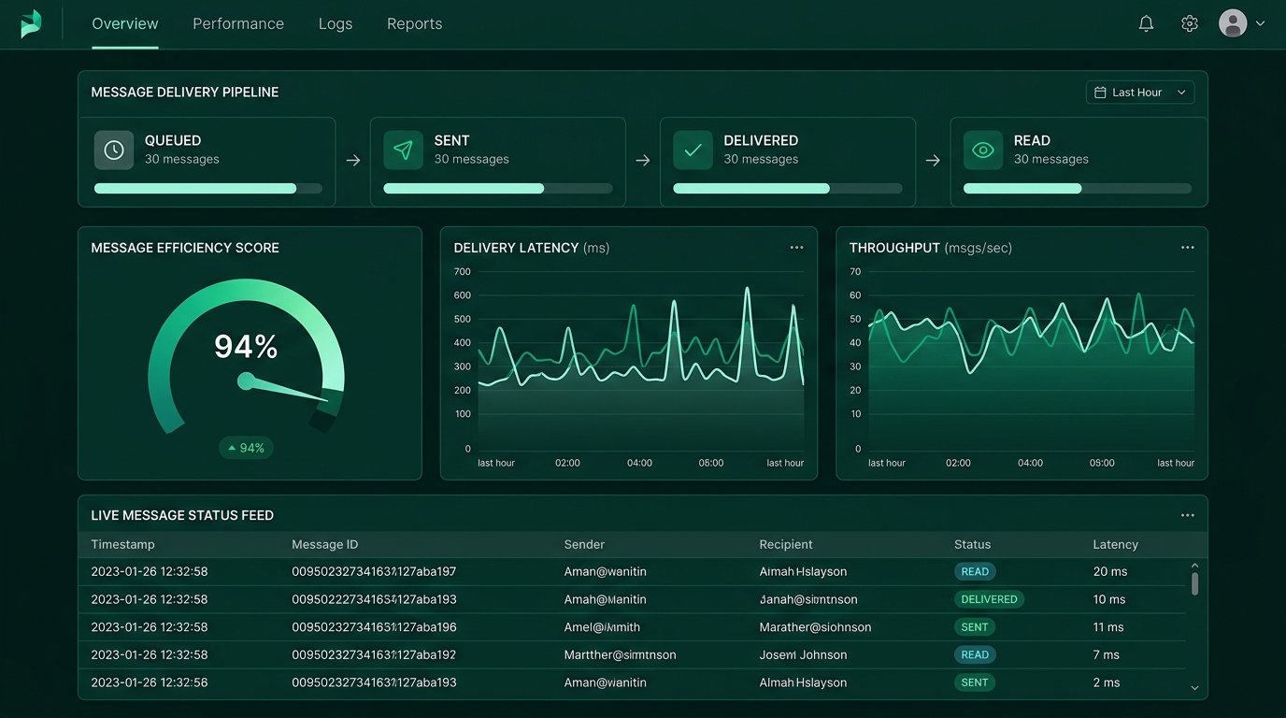Viewport: 1286px width, 718px height.
Task: Go to the Logs tab
Action: (x=336, y=23)
